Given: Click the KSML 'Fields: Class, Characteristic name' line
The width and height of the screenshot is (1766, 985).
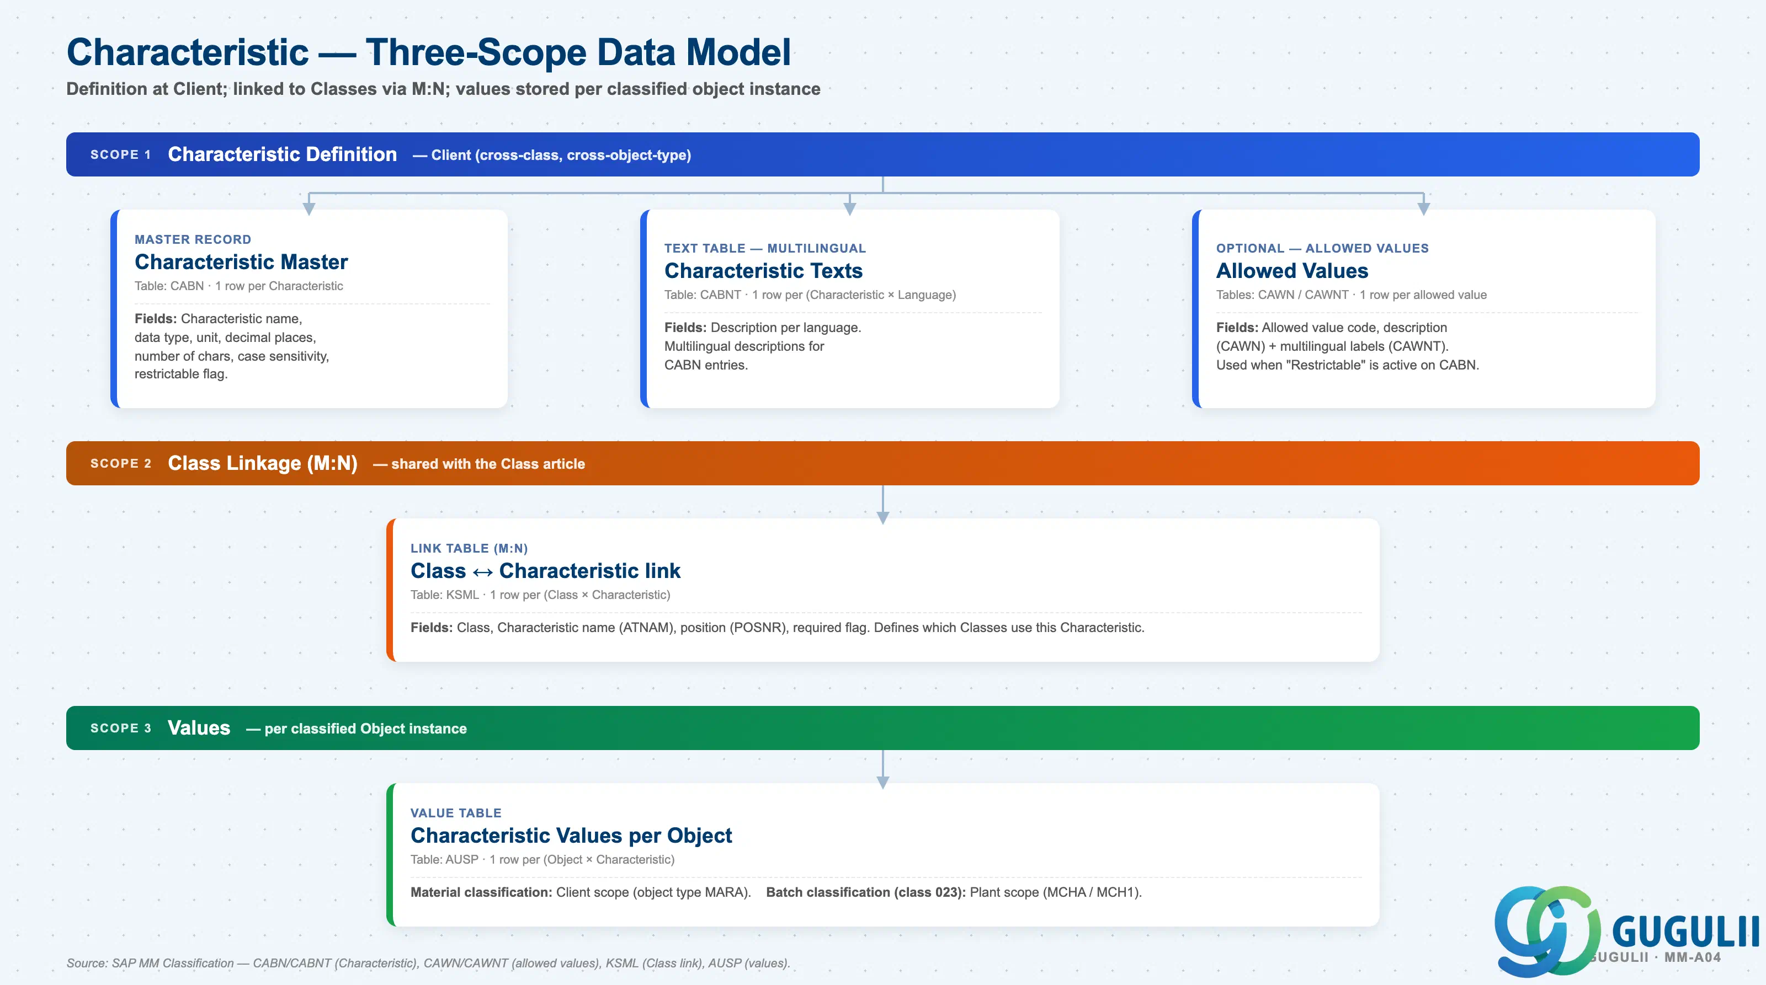Looking at the screenshot, I should [778, 628].
